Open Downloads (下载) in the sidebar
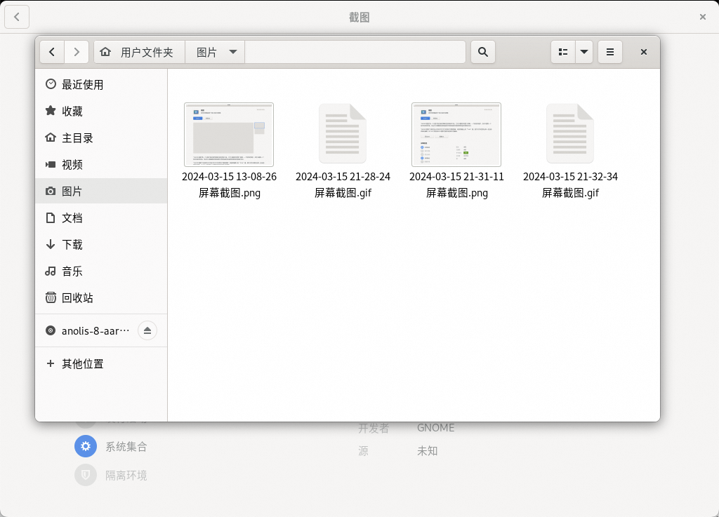Viewport: 719px width, 517px height. tap(72, 245)
